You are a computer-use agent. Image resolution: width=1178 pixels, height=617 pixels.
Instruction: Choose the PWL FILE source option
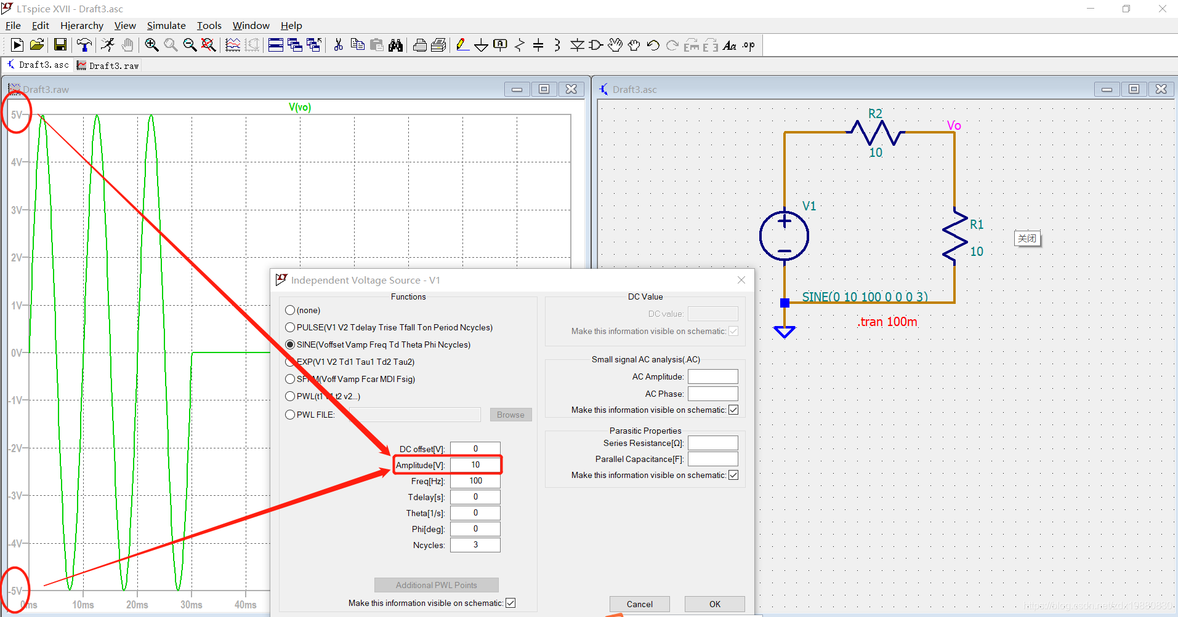(290, 414)
